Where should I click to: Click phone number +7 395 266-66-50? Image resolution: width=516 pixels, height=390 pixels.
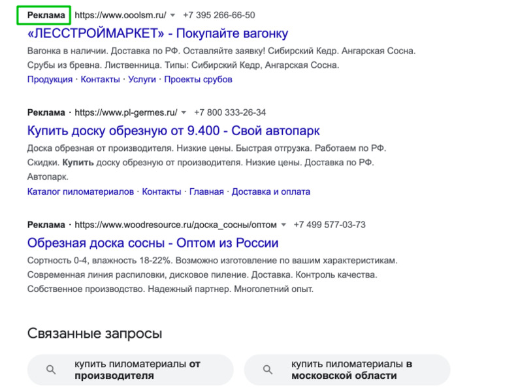(219, 16)
